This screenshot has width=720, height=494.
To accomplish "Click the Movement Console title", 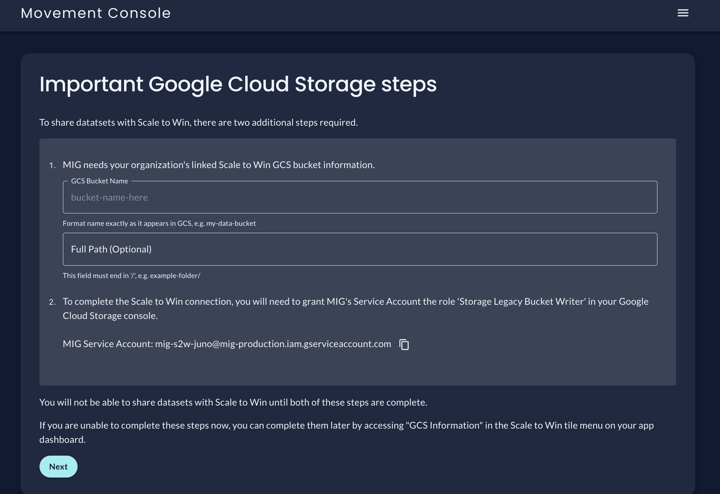I will [96, 13].
